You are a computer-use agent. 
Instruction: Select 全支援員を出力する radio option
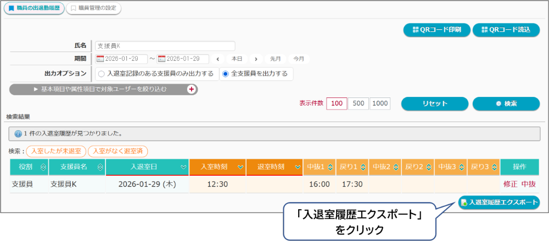225,73
